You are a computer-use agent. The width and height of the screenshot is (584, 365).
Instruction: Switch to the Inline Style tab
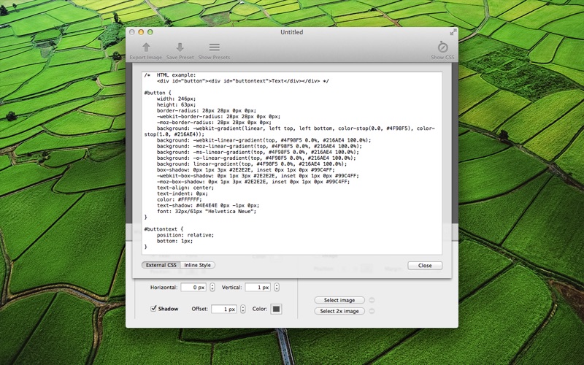[x=197, y=265]
